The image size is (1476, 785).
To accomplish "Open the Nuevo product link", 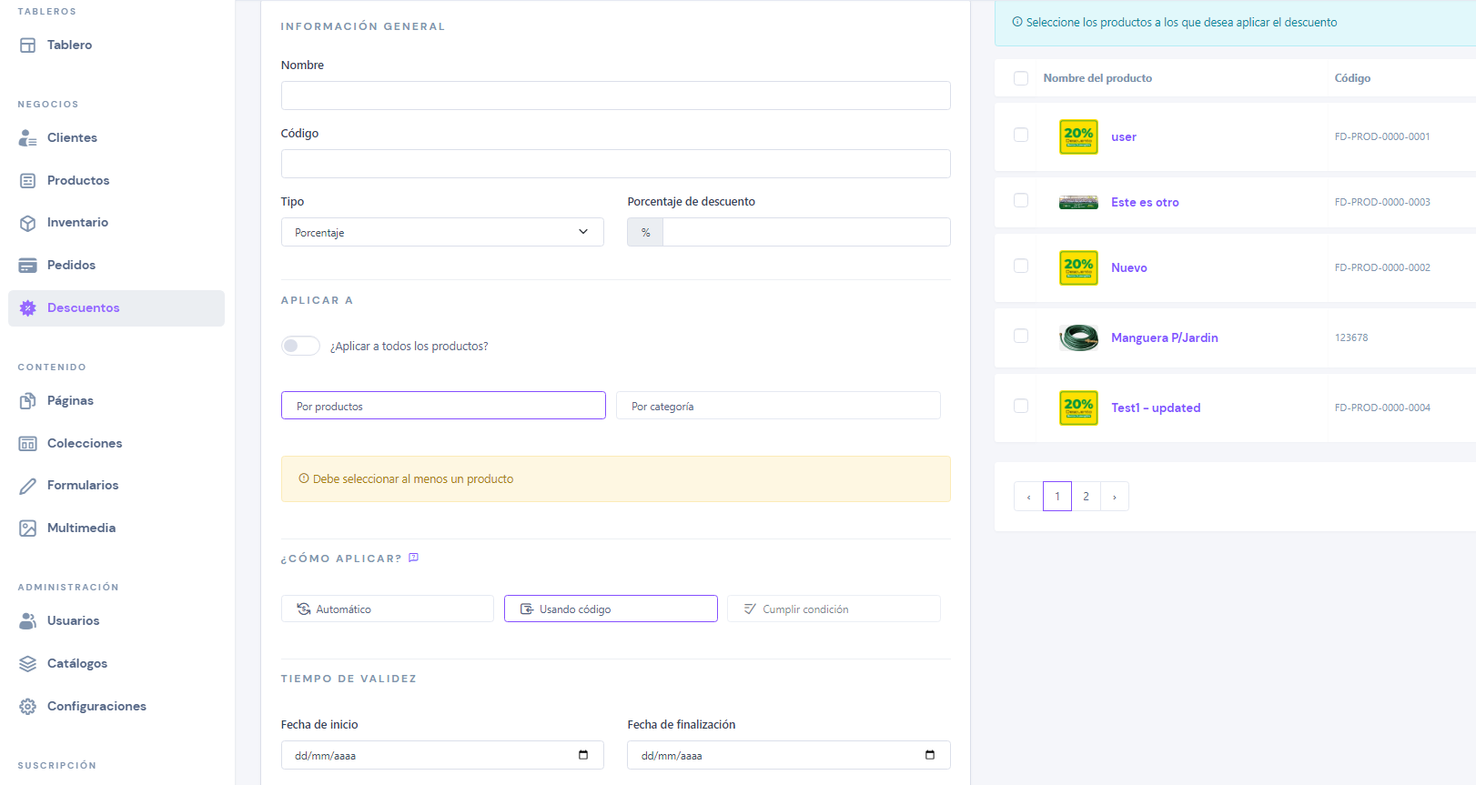I will [1129, 268].
